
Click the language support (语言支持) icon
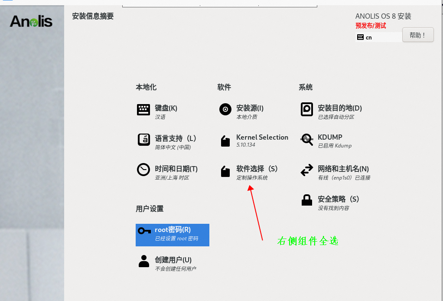point(143,140)
